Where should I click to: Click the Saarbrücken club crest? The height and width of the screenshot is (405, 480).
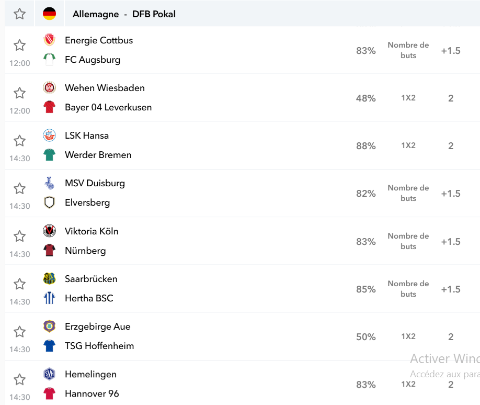pos(49,278)
